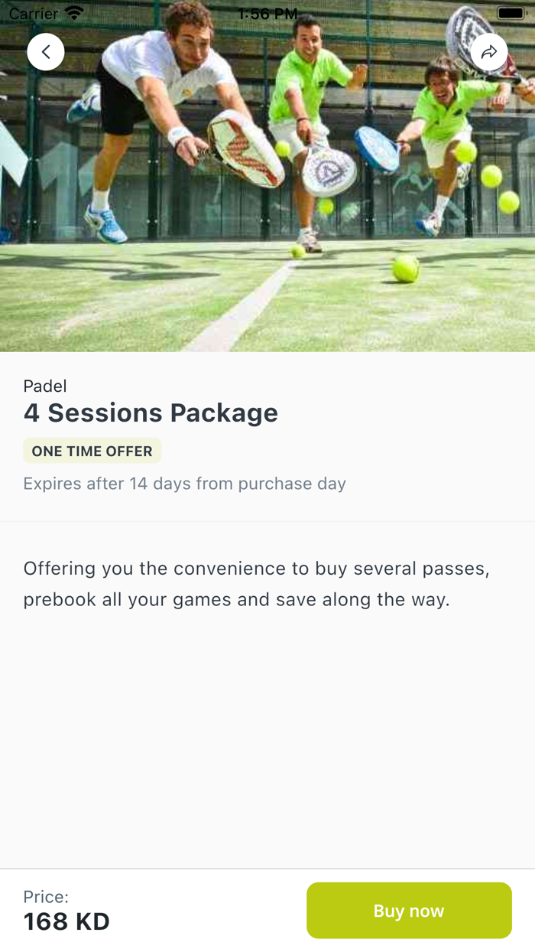535x952 pixels.
Task: Tap the Price: label
Action: click(46, 896)
